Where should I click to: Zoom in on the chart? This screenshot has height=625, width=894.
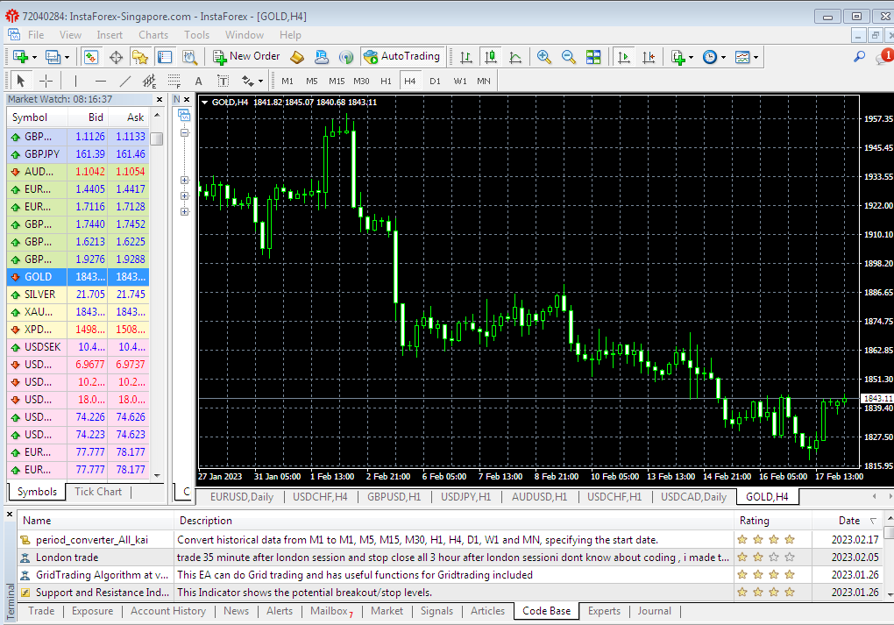coord(544,57)
